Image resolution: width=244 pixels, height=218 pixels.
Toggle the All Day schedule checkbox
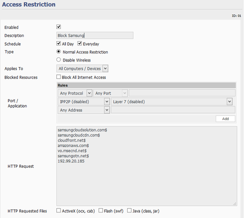click(58, 44)
